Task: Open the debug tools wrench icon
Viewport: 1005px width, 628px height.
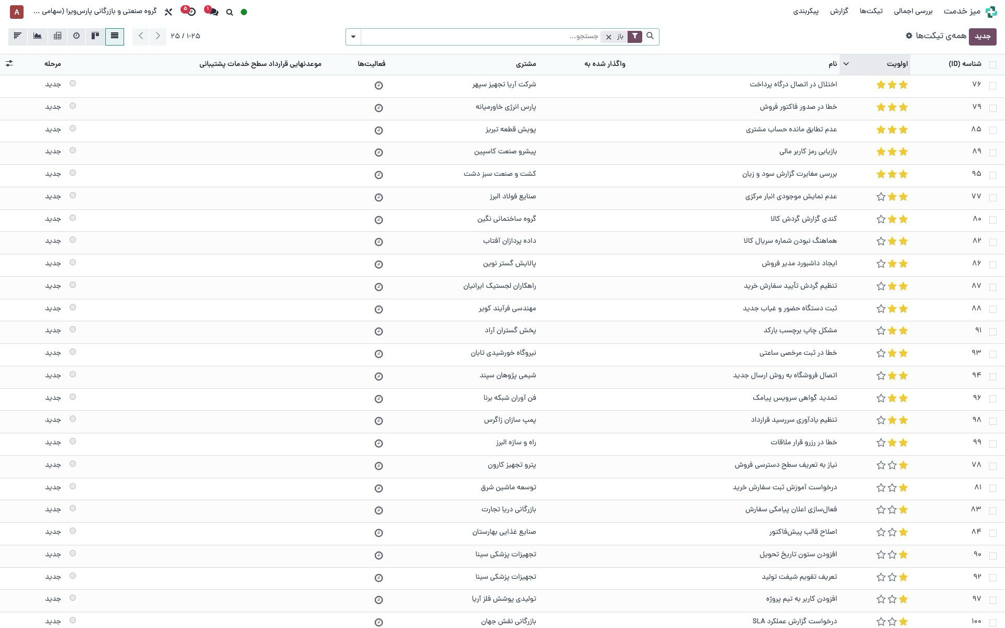Action: 168,12
